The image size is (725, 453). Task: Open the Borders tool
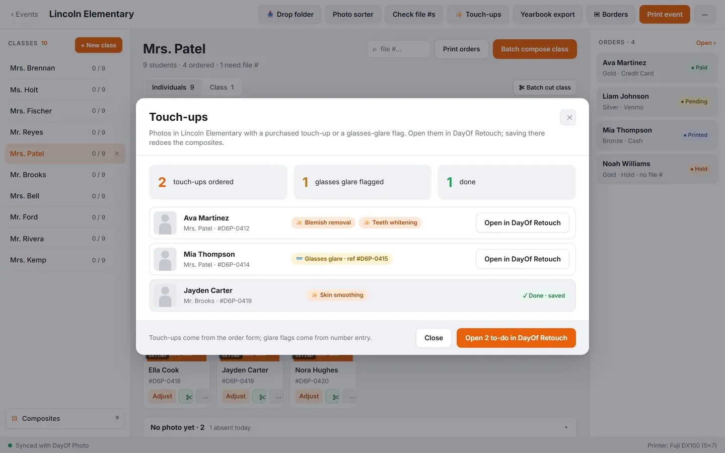point(611,14)
